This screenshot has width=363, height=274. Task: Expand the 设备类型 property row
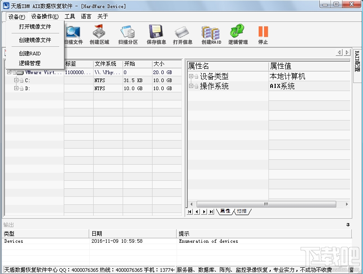(191, 76)
